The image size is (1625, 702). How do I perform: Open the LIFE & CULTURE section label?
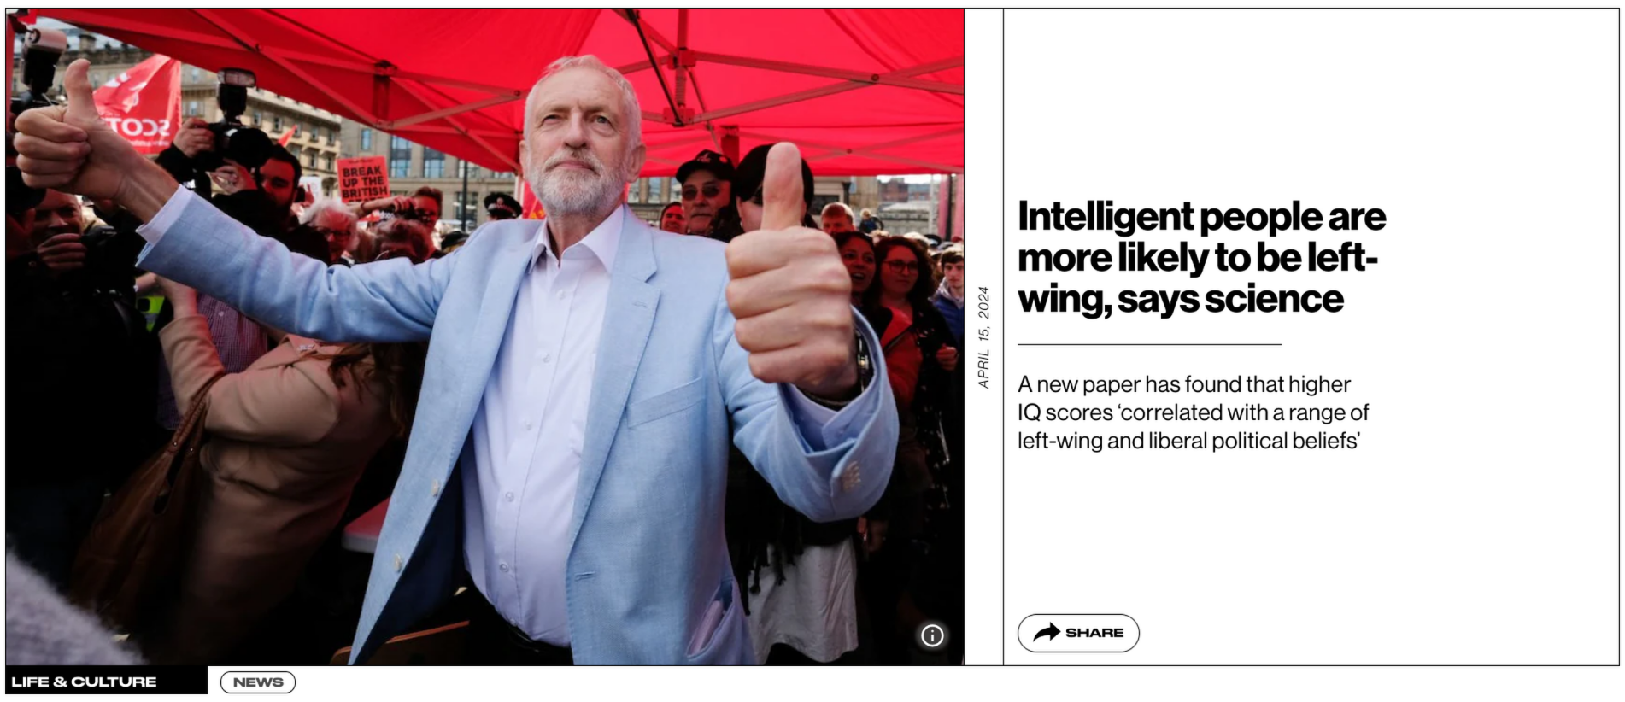84,682
